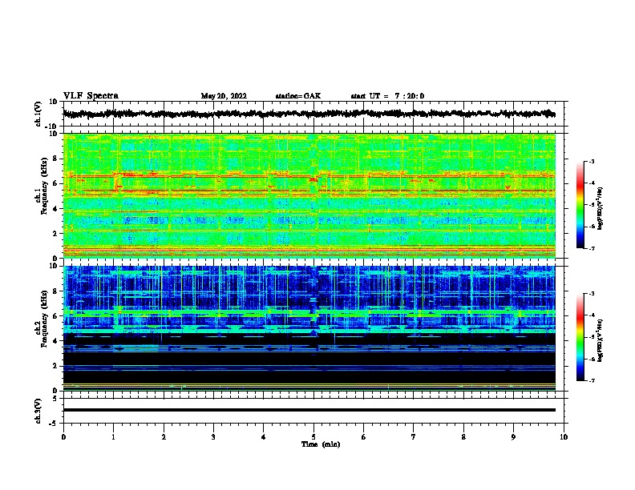Select the "start UT = 7:20:0" text

click(387, 96)
